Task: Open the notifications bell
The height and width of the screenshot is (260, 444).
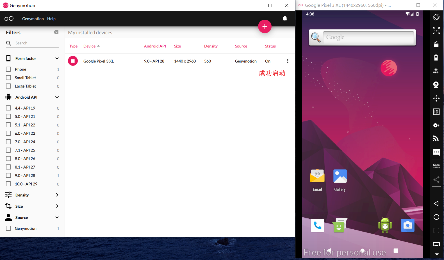Action: click(285, 19)
